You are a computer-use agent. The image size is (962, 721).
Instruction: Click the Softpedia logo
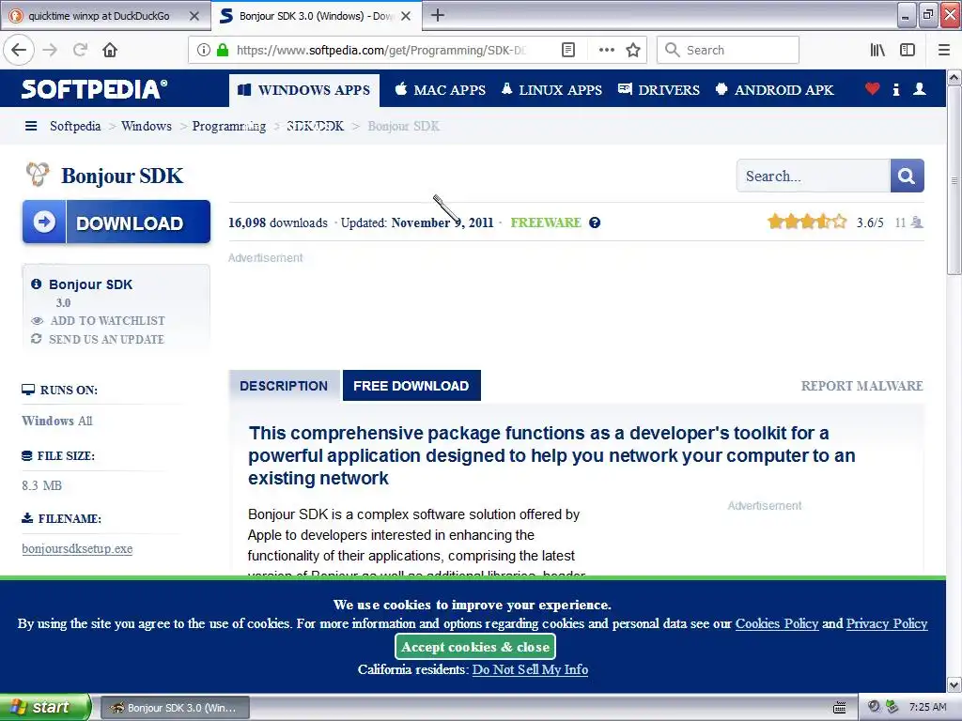(94, 89)
